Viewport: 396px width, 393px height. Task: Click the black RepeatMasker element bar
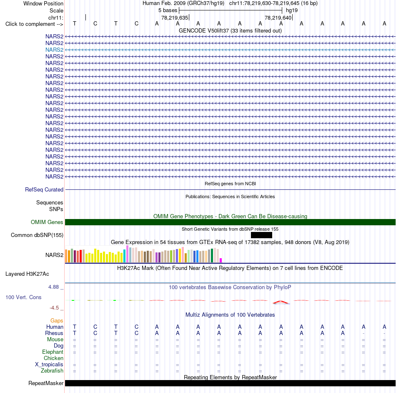(x=230, y=383)
